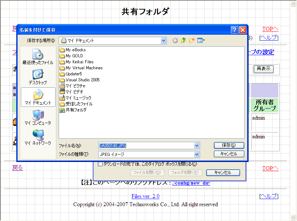Click Cancel (キャンセル) in save dialog
Image resolution: width=297 pixels, height=221 pixels.
coord(229,154)
